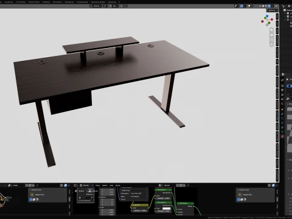Pause the viewport render preview
This screenshot has width=292, height=219.
(277, 6)
